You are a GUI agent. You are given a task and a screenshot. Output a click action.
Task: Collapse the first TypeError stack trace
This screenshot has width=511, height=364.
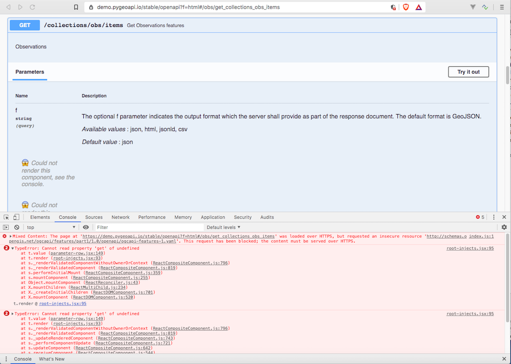tap(12, 248)
